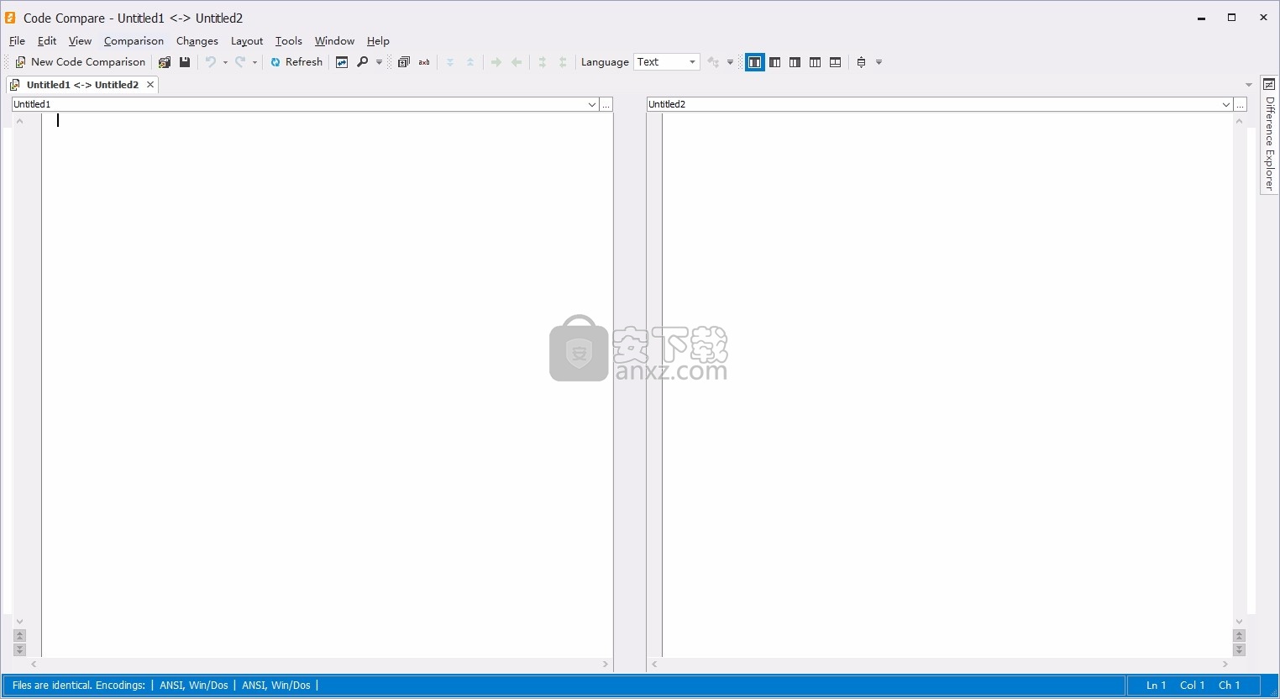Open the Edit menu
This screenshot has width=1280, height=699.
click(x=47, y=40)
